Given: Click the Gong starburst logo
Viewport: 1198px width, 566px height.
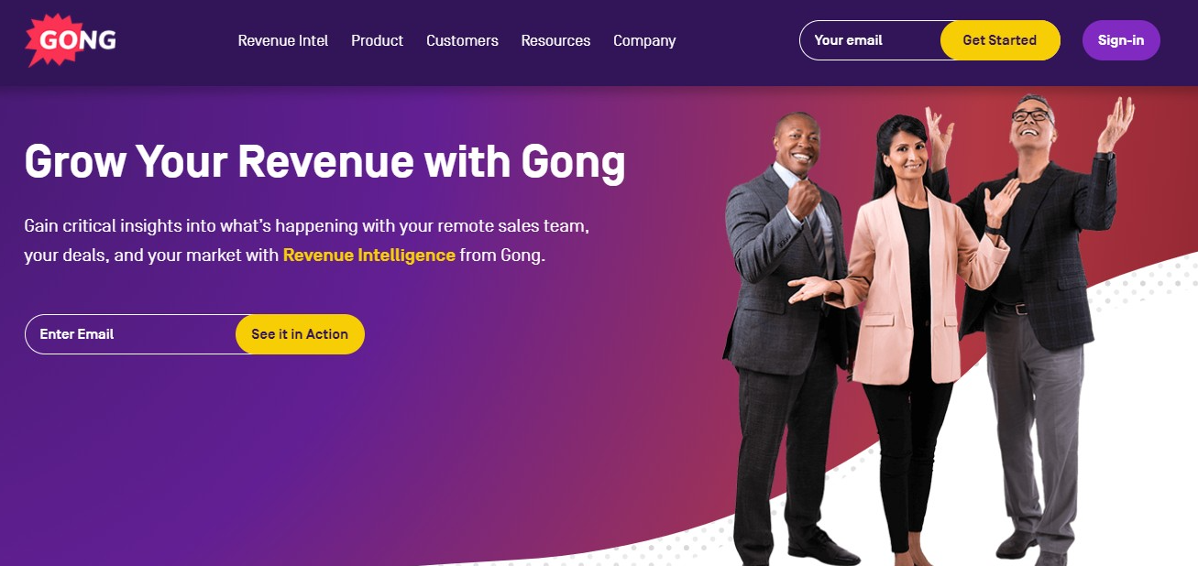Looking at the screenshot, I should (71, 40).
